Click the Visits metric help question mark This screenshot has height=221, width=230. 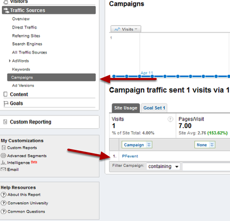click(x=170, y=119)
